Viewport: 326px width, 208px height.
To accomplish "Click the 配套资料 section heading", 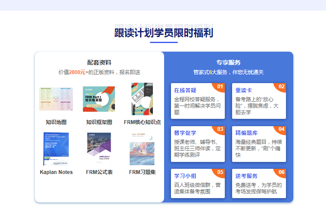I will coord(99,62).
